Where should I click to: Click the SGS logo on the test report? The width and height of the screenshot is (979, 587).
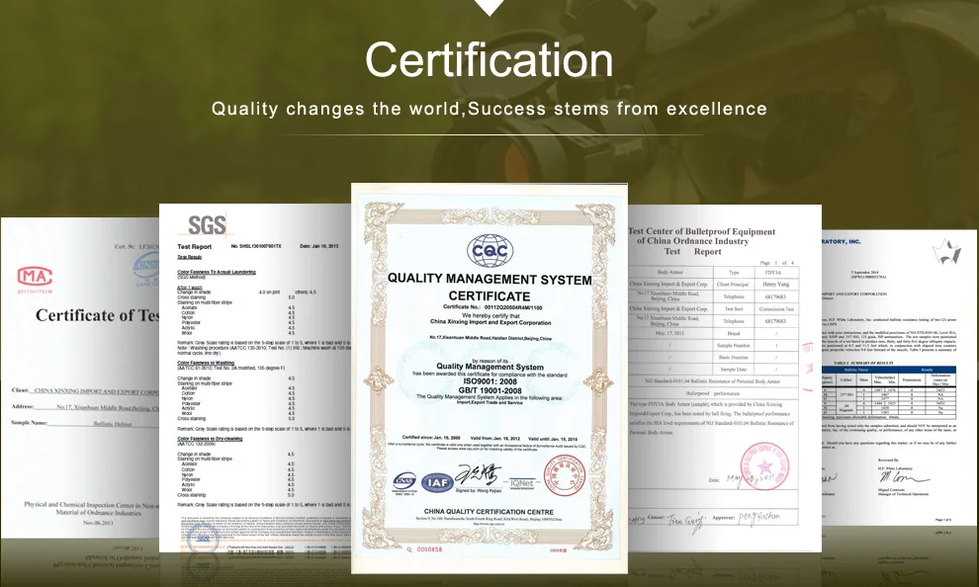(207, 224)
